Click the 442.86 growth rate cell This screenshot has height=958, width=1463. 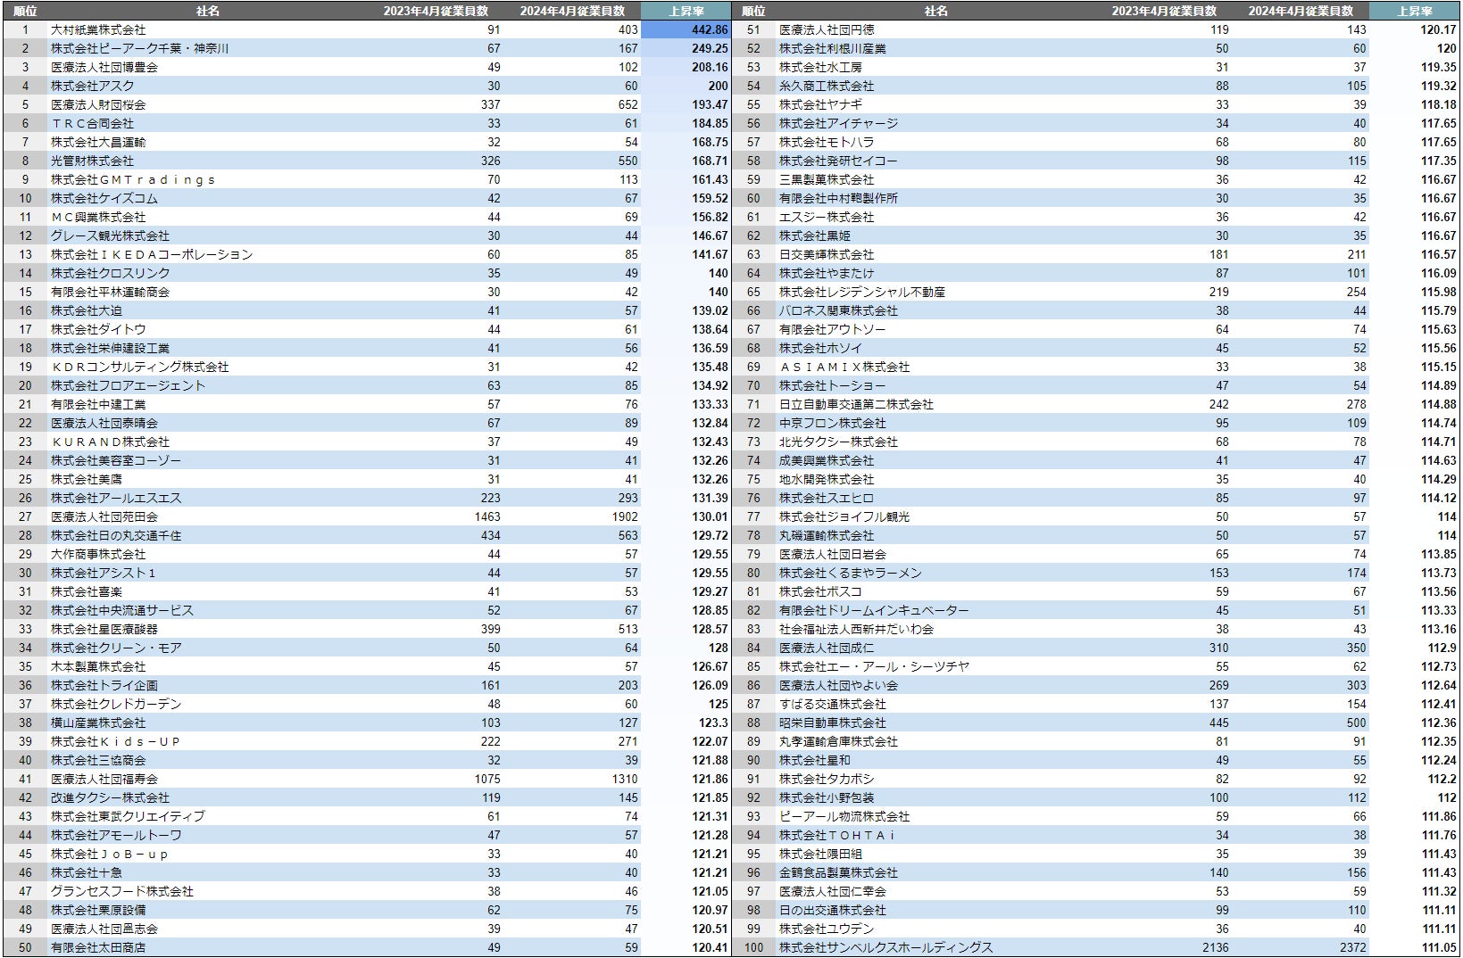click(x=686, y=29)
